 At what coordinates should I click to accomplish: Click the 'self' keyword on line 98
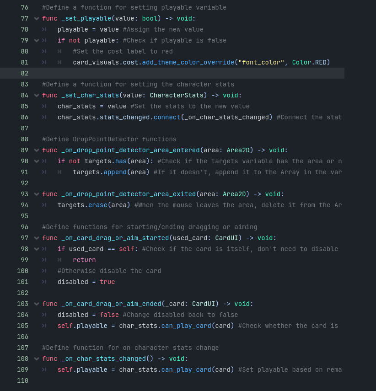(127, 249)
